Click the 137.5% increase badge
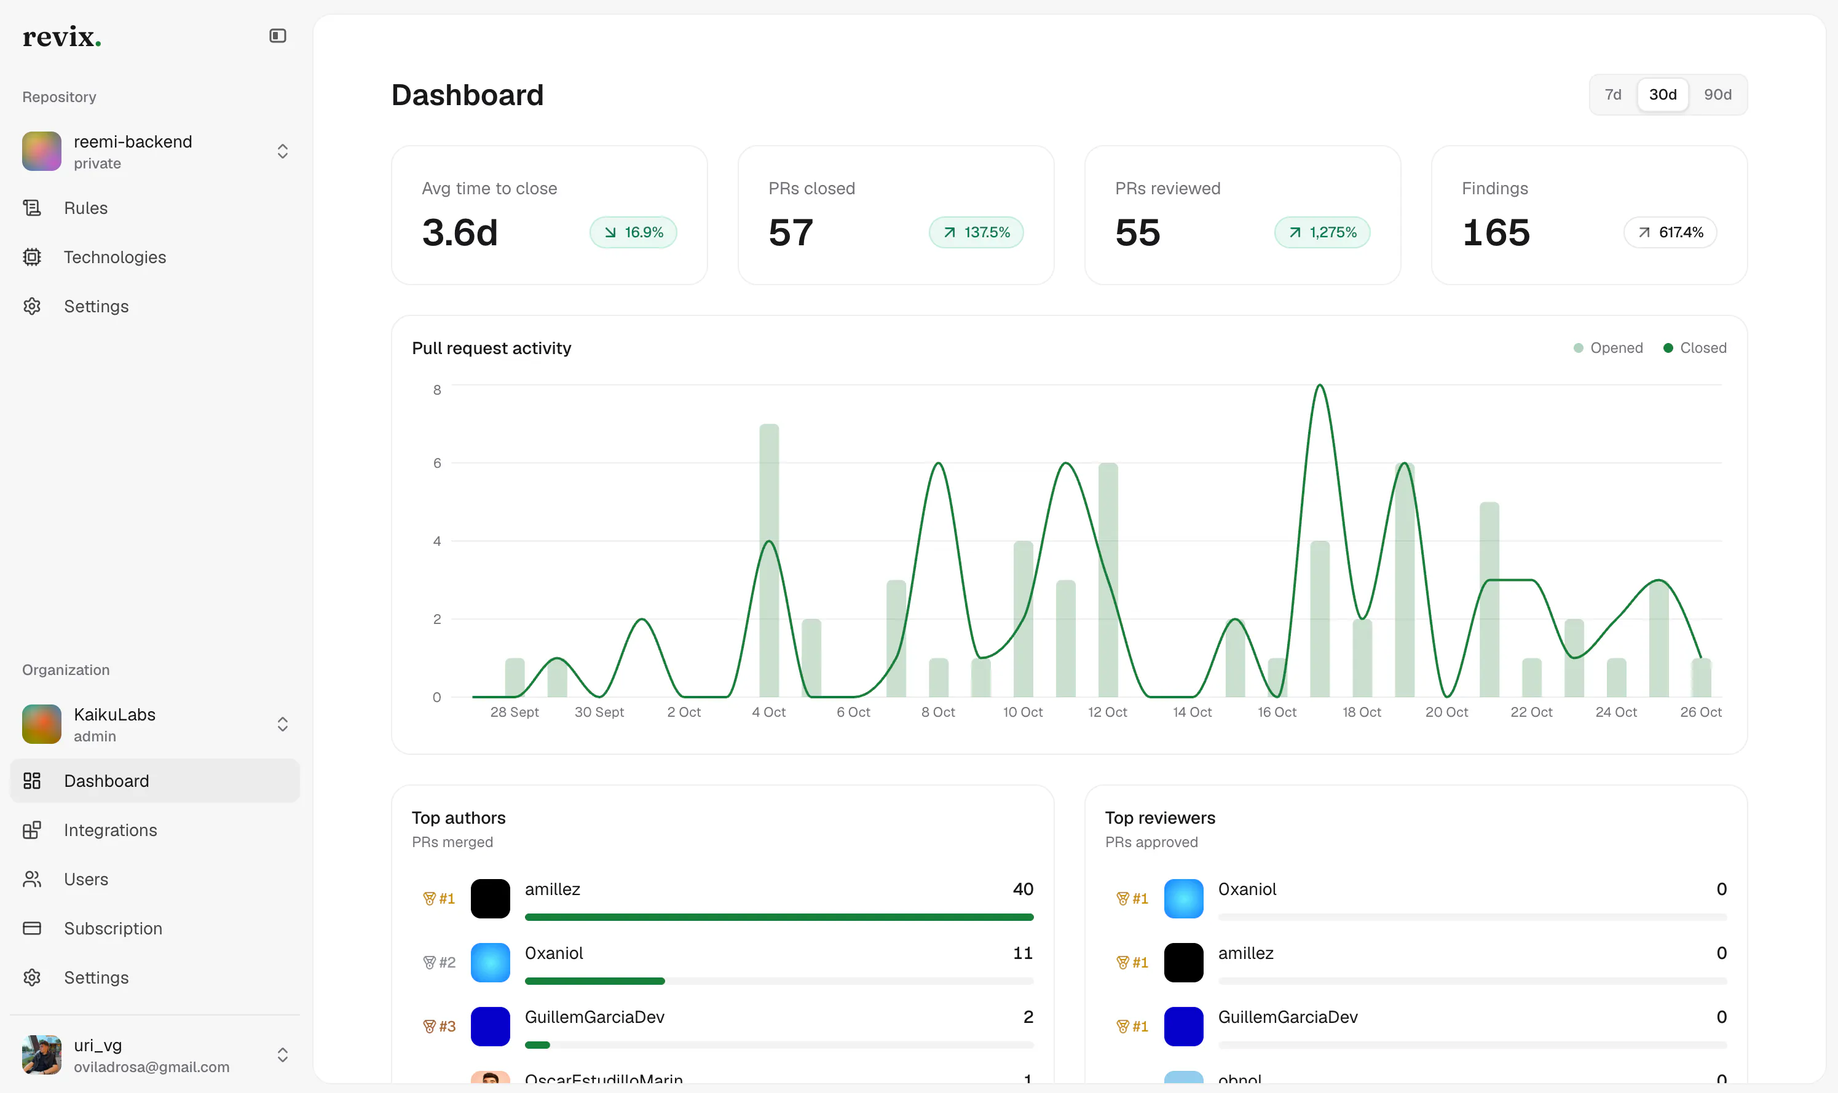Screen dimensions: 1838x1093 976,232
